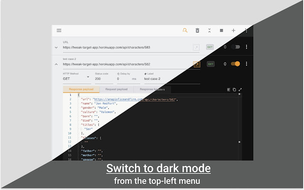
Task: Select the Response payload tab
Action: point(81,89)
